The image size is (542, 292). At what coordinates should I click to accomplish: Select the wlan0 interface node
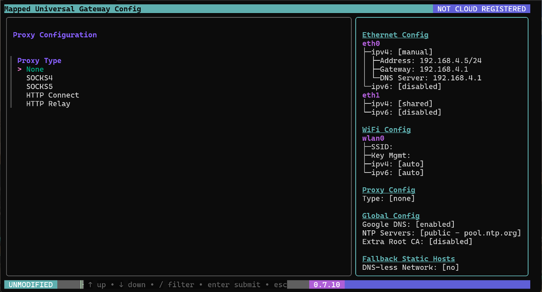[373, 138]
